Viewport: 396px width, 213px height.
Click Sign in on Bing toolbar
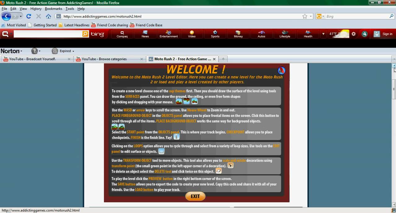coord(383,34)
